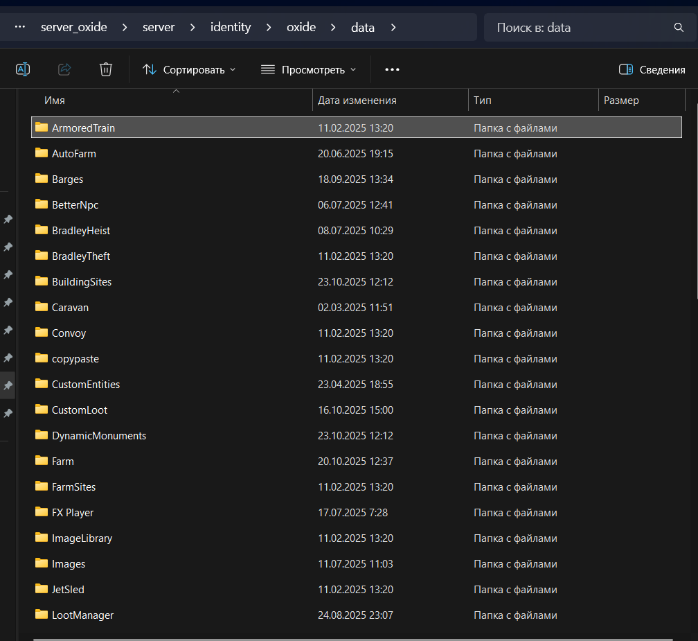Viewport: 698px width, 641px height.
Task: Open the three-dots more options toolbar menu
Action: point(392,69)
